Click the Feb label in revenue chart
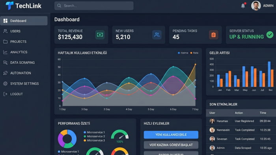This screenshot has width=276, height=155. pyautogui.click(x=228, y=90)
